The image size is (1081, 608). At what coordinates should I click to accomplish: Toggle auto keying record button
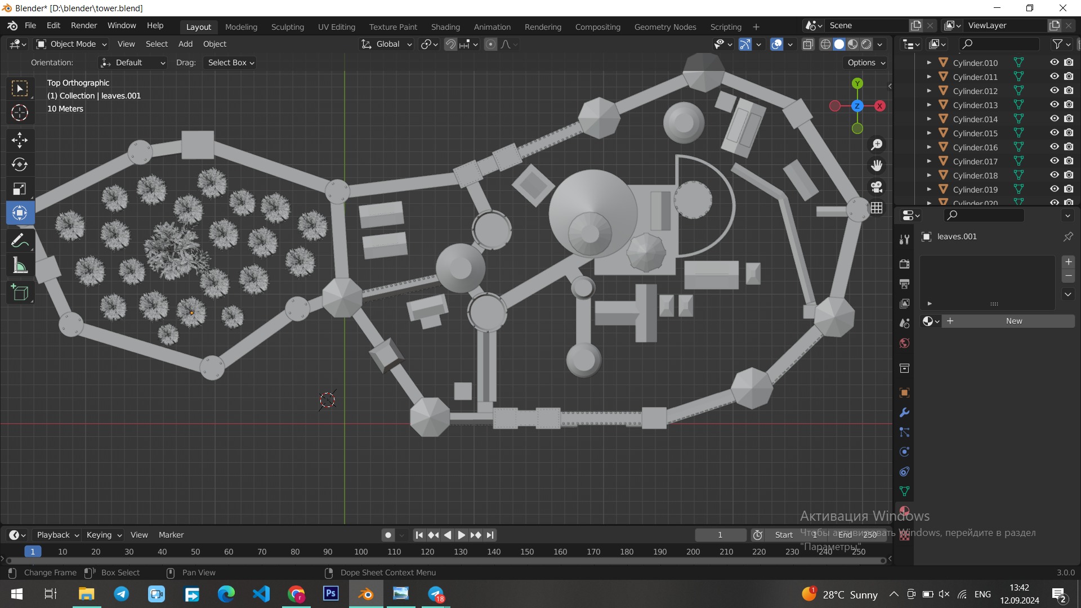point(388,535)
